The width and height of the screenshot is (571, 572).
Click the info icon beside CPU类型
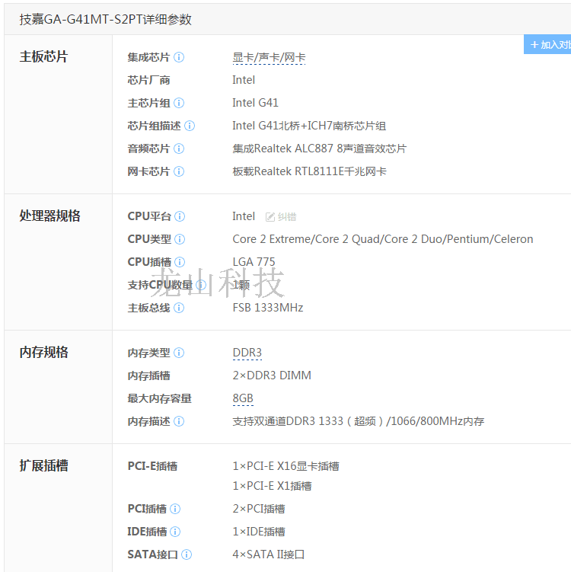coord(180,239)
